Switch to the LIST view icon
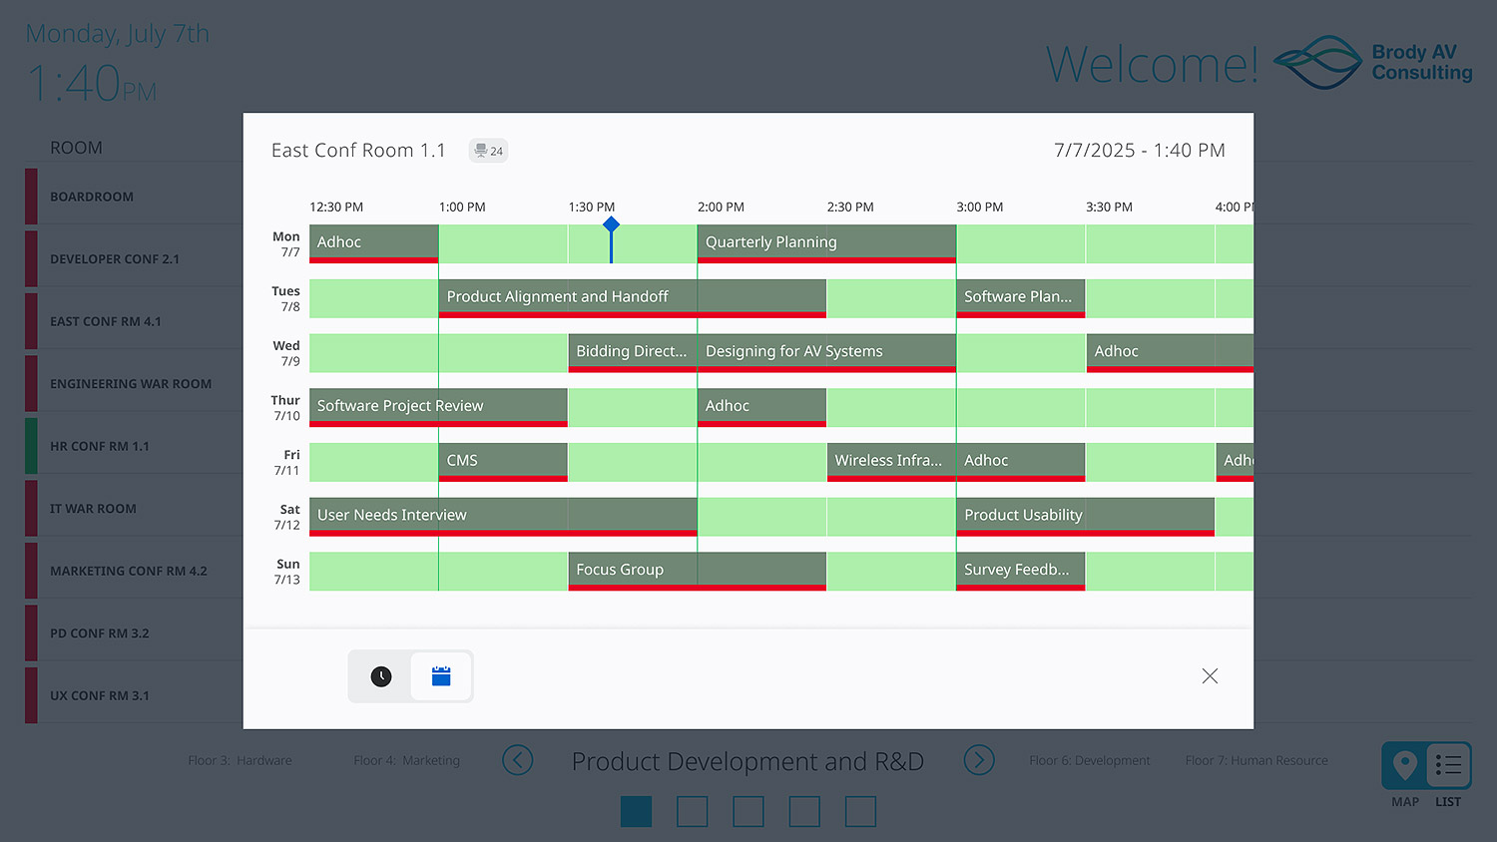Viewport: 1497px width, 842px height. point(1448,764)
